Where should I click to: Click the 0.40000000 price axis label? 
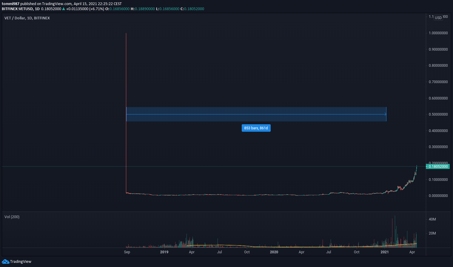tap(438, 131)
